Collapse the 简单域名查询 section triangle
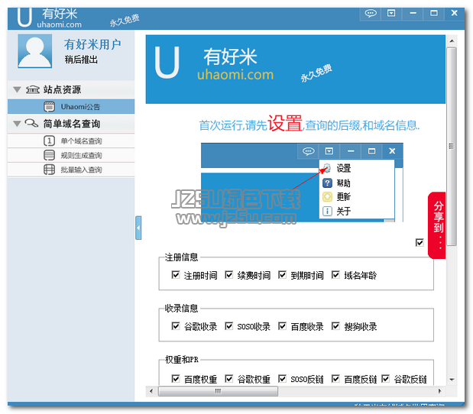The image size is (473, 414). (18, 124)
